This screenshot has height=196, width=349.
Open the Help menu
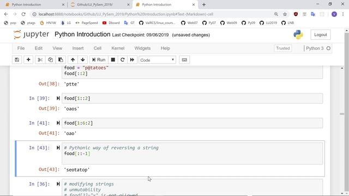pos(165,48)
